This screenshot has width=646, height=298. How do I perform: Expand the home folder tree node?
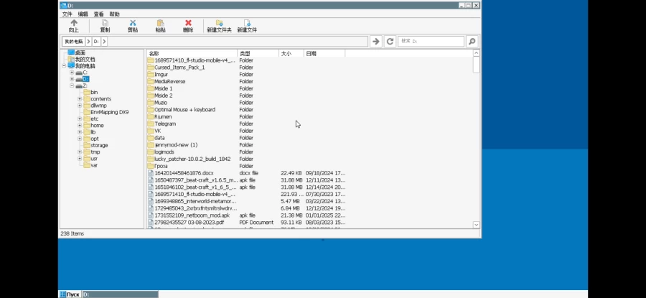tap(80, 125)
